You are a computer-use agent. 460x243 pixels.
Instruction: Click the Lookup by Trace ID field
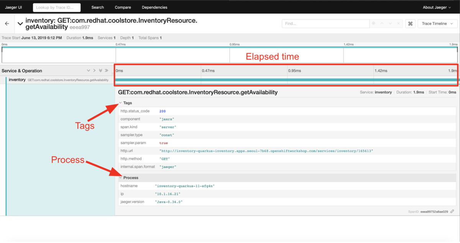point(57,7)
